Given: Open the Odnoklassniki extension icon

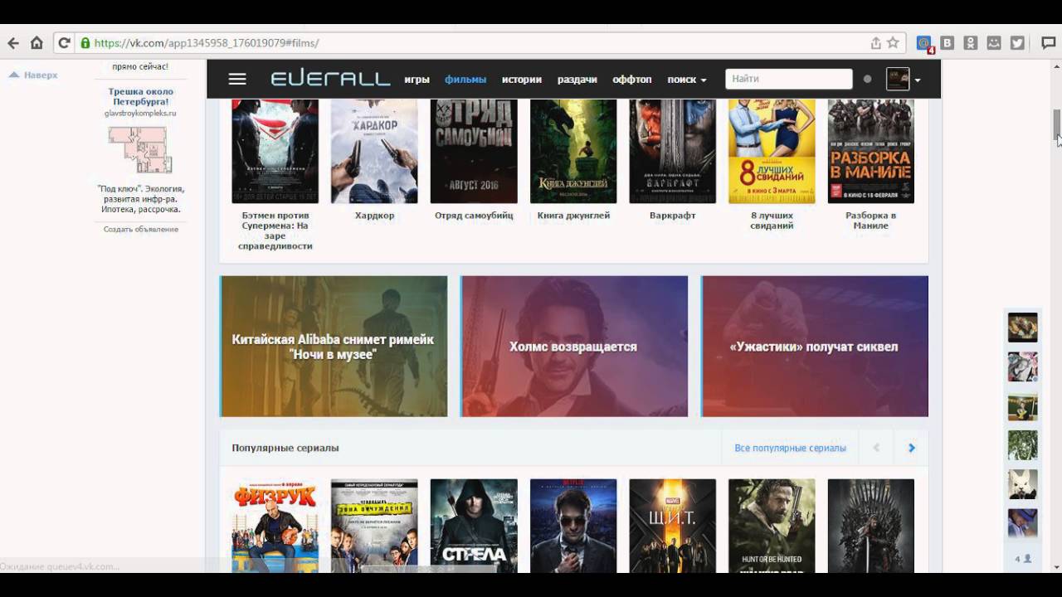Looking at the screenshot, I should [x=971, y=43].
